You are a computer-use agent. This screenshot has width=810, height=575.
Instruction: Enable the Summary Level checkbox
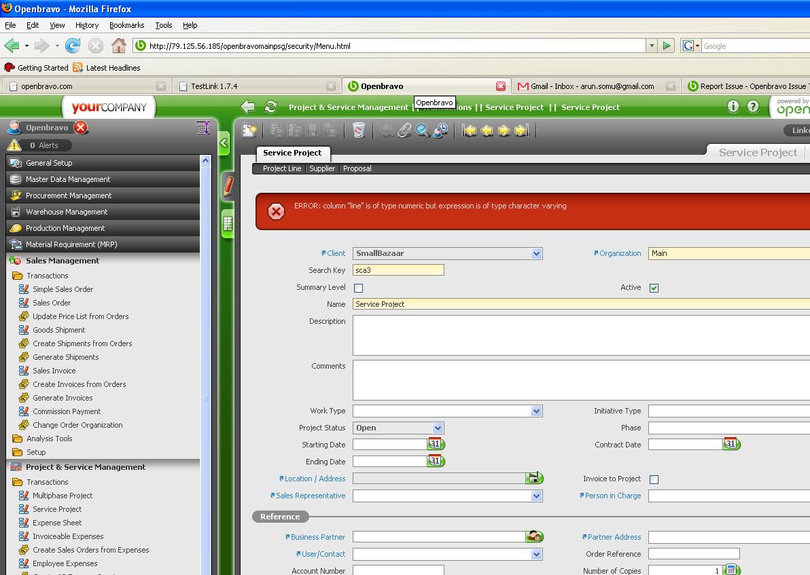[x=358, y=288]
